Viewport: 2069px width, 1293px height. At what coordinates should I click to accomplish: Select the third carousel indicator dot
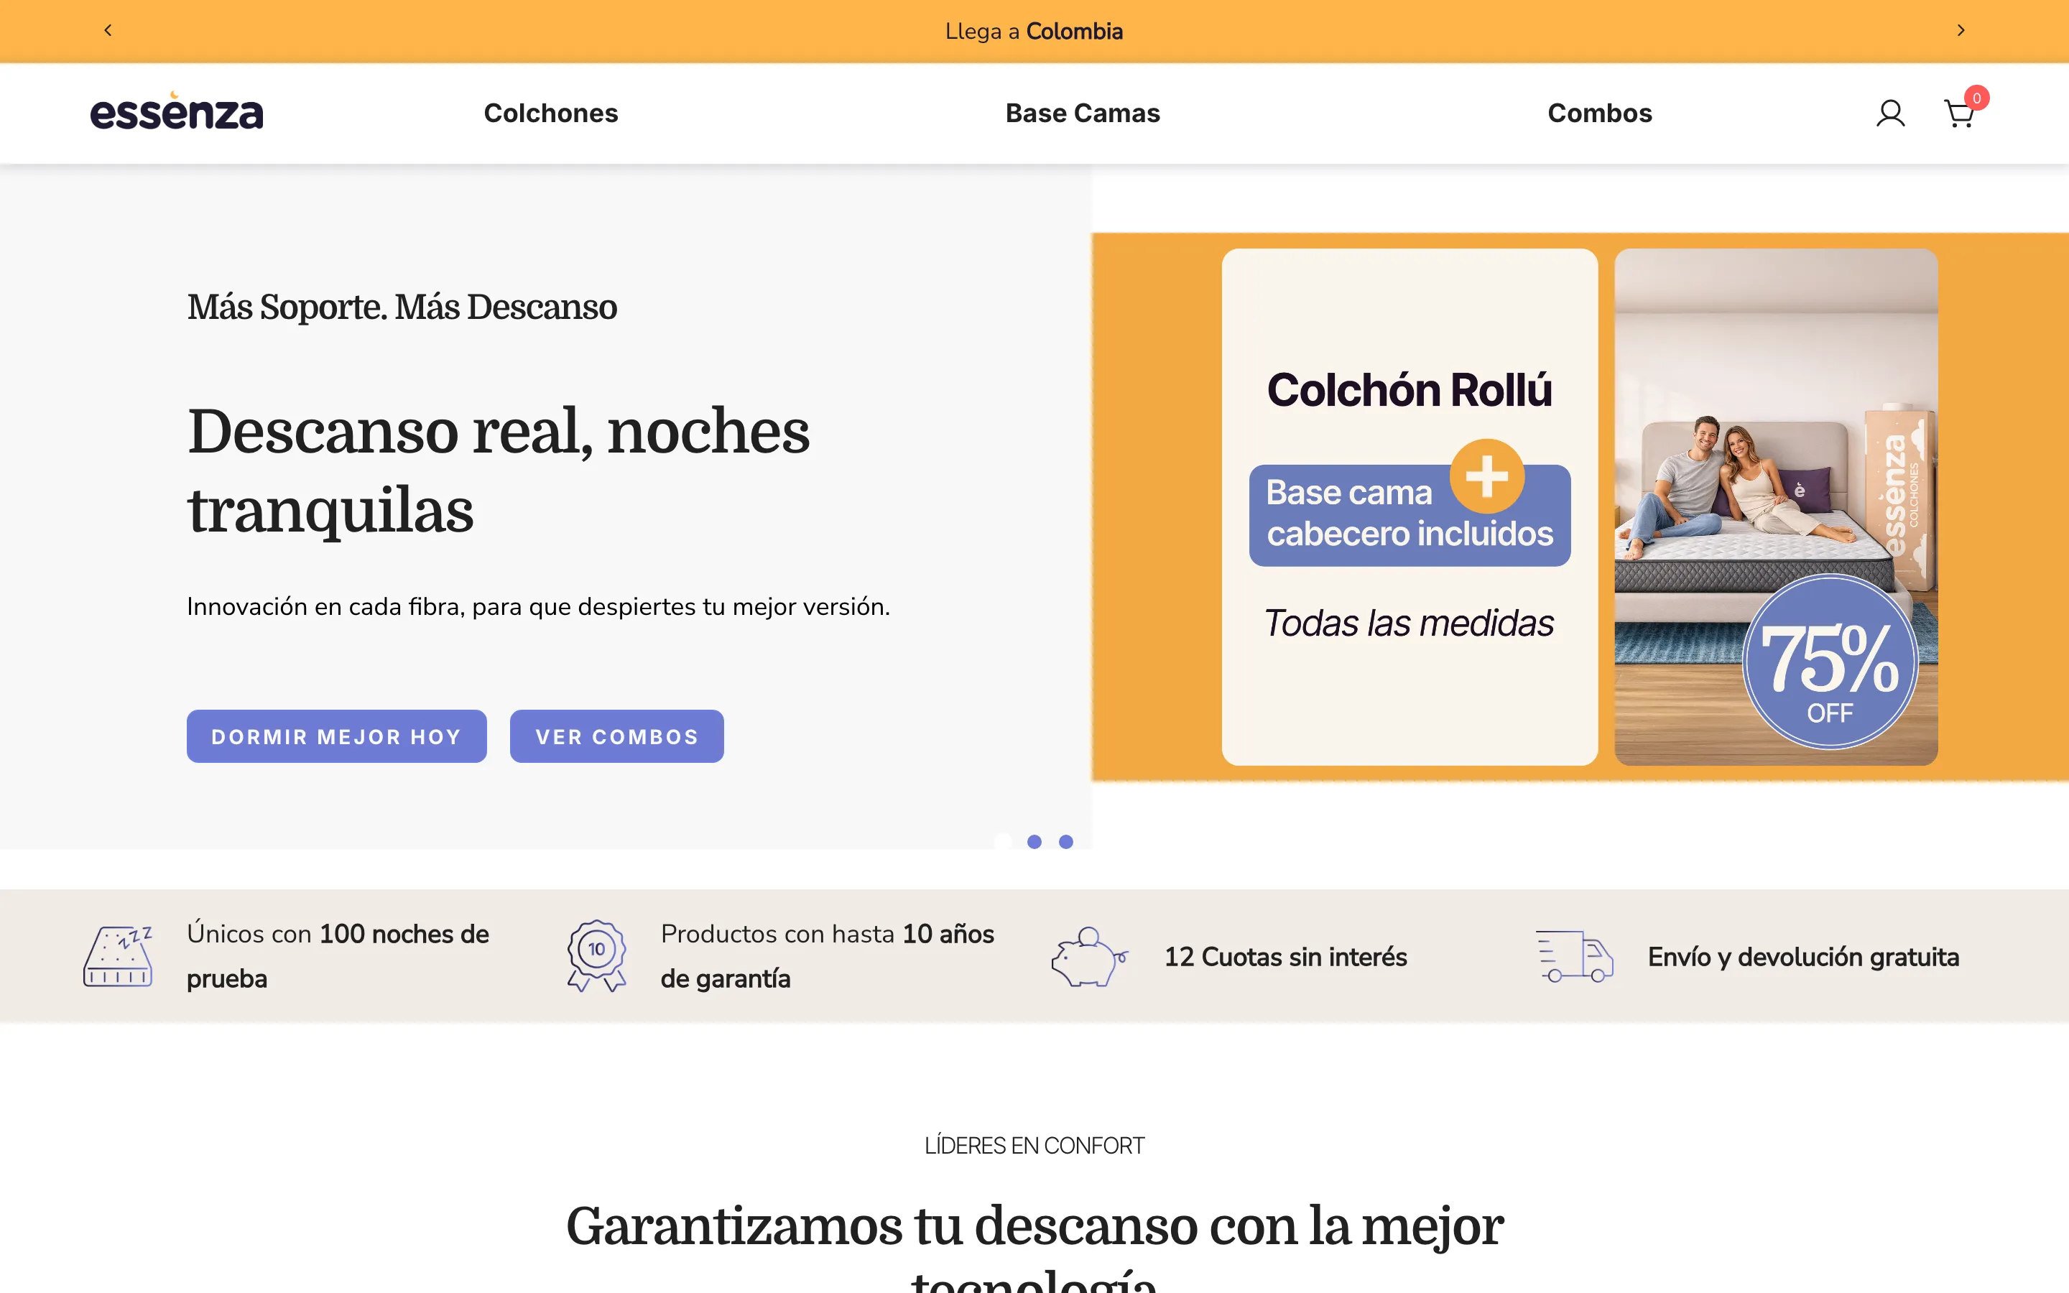click(x=1067, y=843)
